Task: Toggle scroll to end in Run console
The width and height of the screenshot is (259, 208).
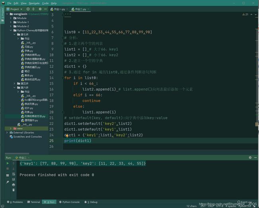Action: point(14,179)
